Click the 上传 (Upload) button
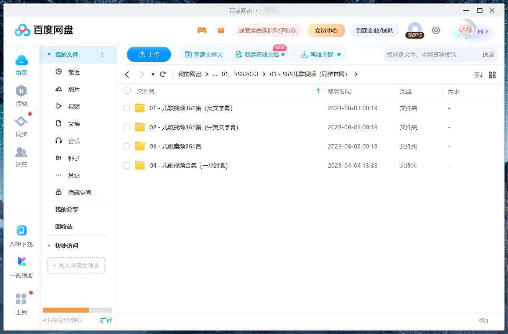The image size is (508, 334). (x=149, y=54)
